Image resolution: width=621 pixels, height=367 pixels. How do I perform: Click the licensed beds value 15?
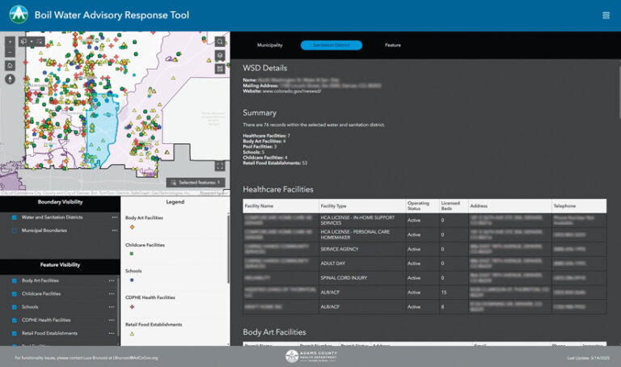(x=444, y=293)
